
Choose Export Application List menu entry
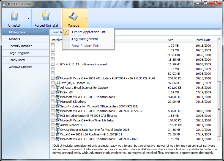(89, 32)
